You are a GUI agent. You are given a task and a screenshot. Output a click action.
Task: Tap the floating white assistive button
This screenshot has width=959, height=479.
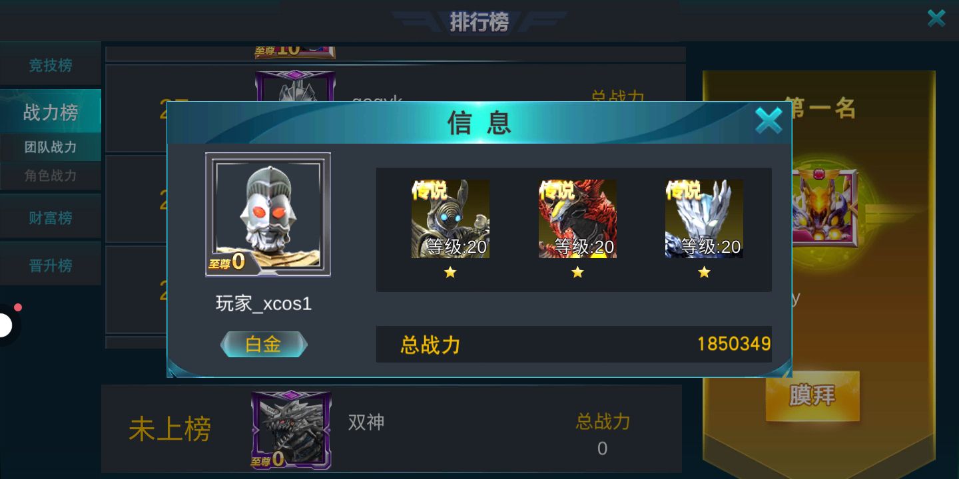point(7,325)
